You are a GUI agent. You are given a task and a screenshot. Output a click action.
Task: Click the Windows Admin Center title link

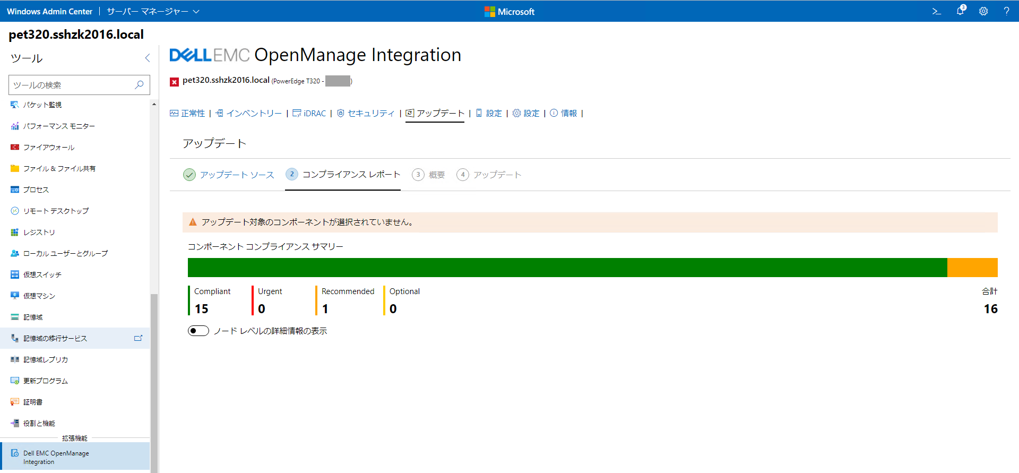tap(49, 11)
